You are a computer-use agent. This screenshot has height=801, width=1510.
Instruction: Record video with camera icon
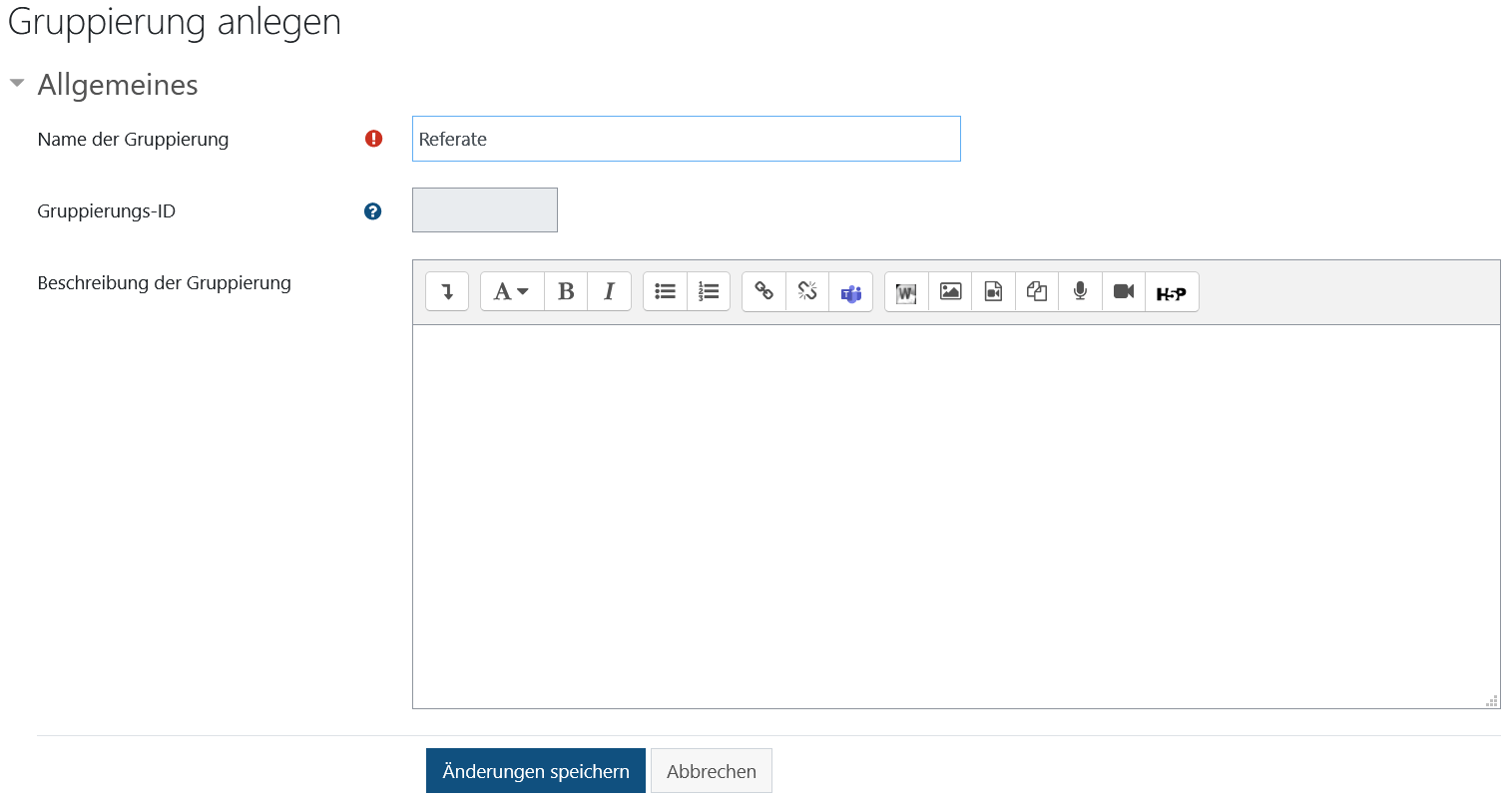pyautogui.click(x=1124, y=291)
